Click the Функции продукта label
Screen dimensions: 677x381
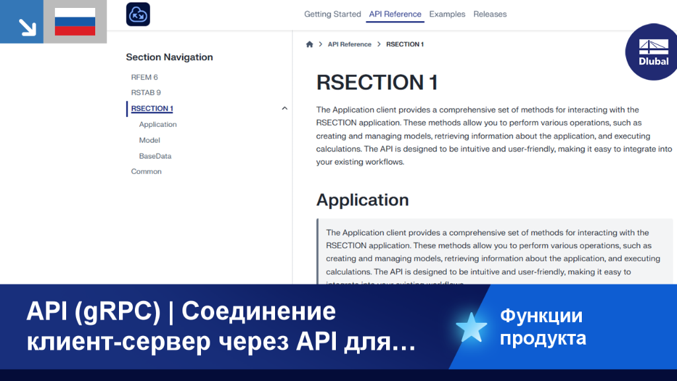[543, 327]
